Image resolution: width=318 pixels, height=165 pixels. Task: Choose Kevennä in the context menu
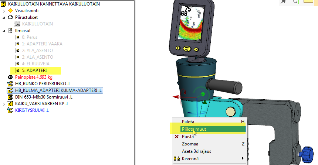click(x=210, y=159)
